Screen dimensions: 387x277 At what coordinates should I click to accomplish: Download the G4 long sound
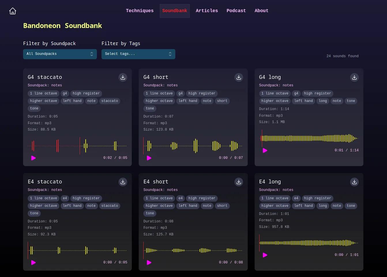[x=354, y=77]
